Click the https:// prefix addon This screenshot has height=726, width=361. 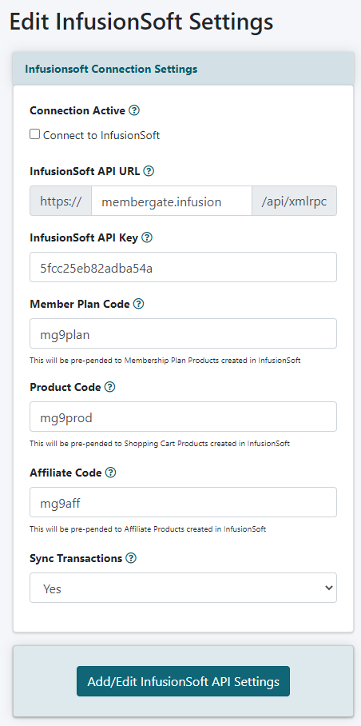click(61, 201)
